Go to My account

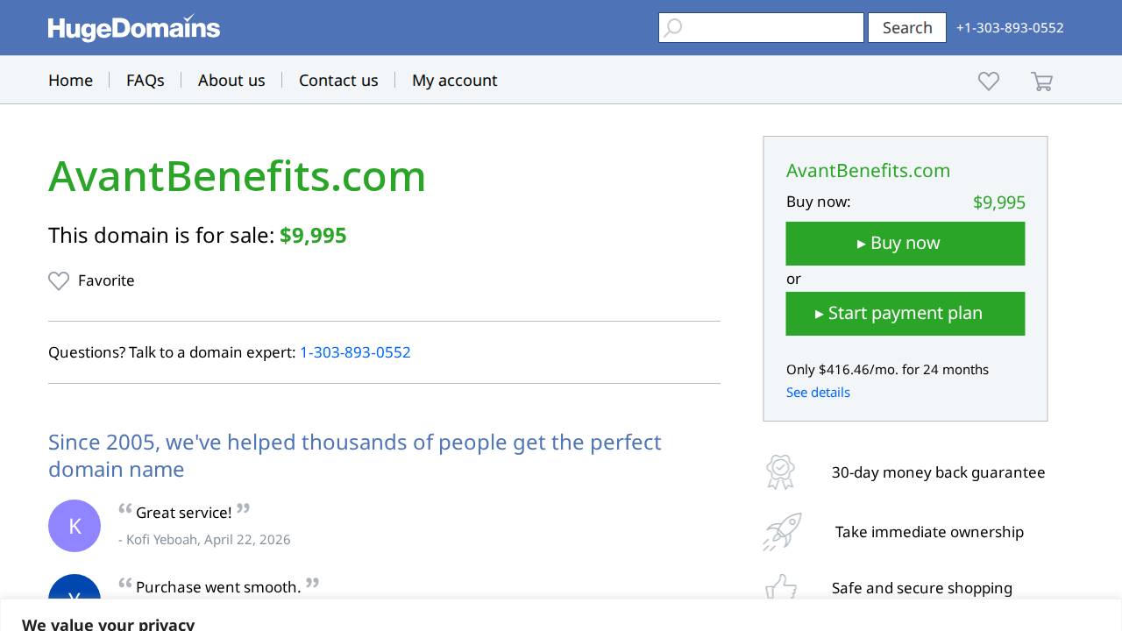click(x=455, y=80)
